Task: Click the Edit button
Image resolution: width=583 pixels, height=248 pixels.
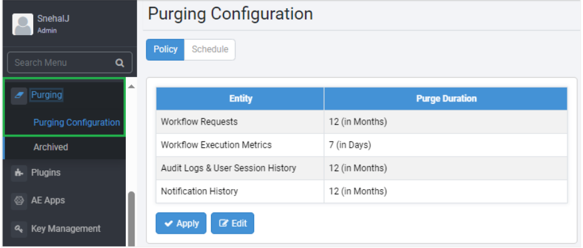Action: coord(232,223)
